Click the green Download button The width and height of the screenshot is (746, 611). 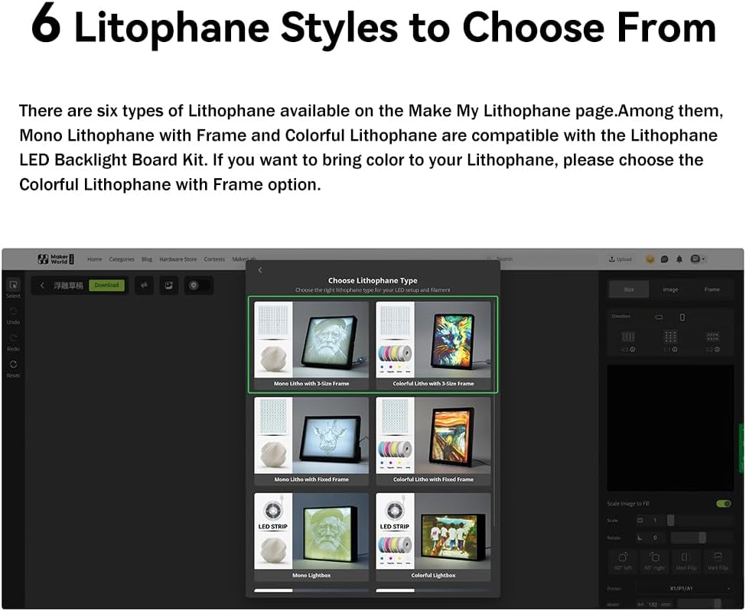point(106,284)
